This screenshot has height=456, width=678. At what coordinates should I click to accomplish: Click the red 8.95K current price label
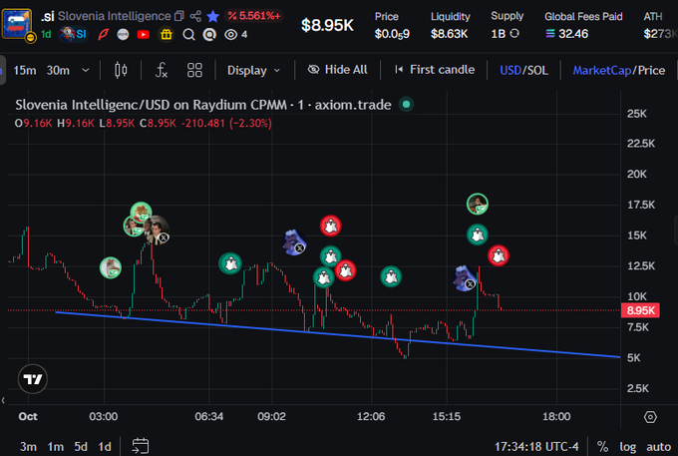[x=640, y=310]
